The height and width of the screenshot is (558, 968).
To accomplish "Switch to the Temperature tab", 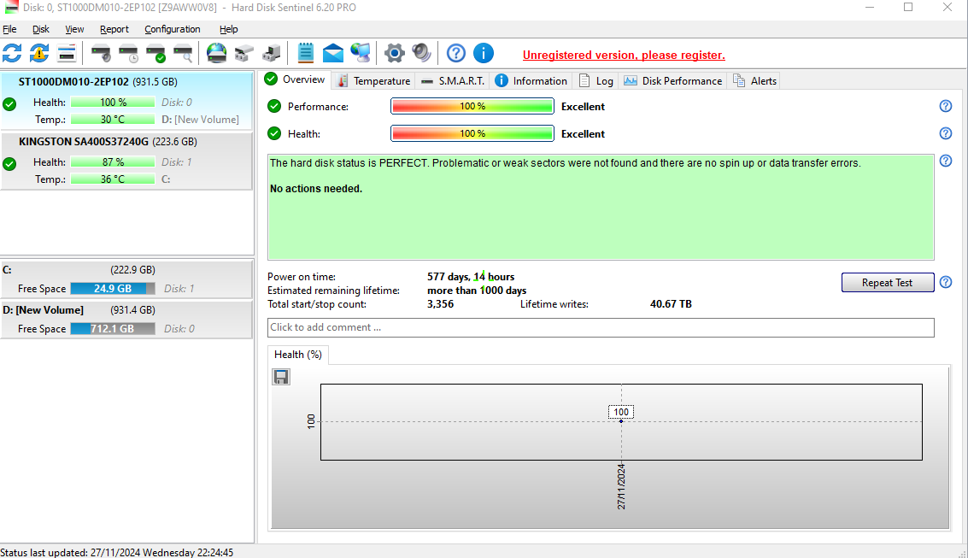I will 373,81.
